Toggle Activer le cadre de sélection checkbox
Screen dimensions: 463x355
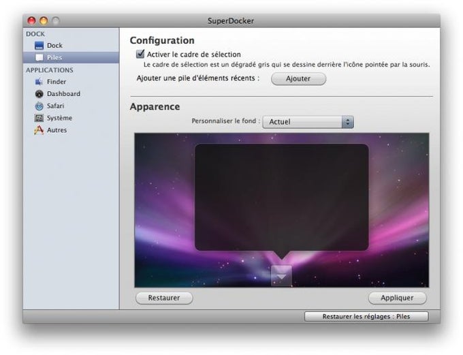click(140, 54)
